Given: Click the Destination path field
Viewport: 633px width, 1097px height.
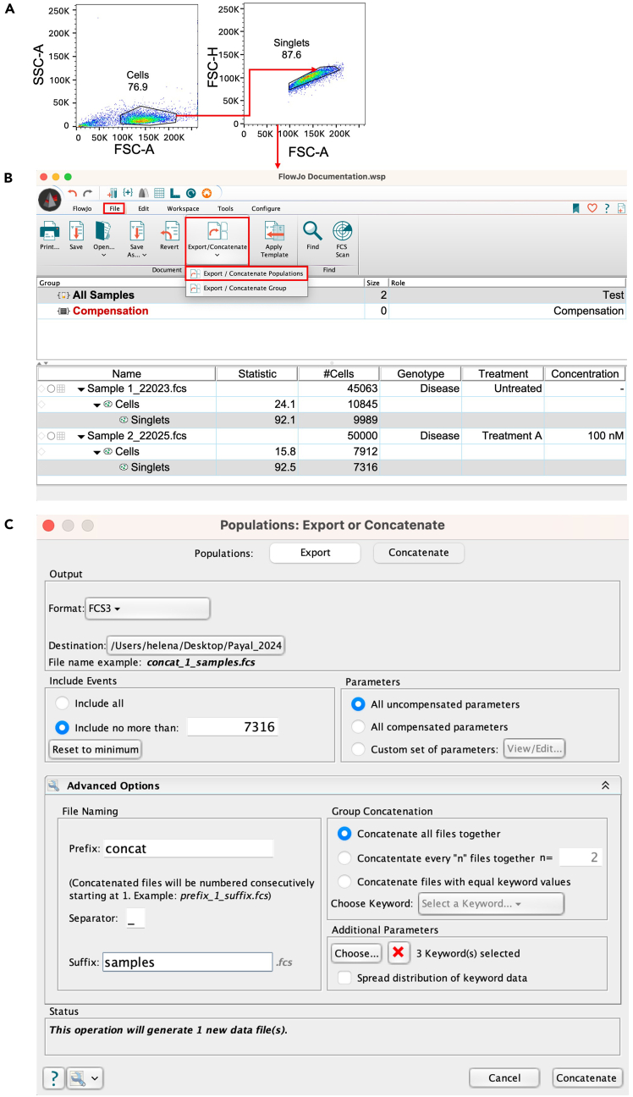Looking at the screenshot, I should coord(196,647).
